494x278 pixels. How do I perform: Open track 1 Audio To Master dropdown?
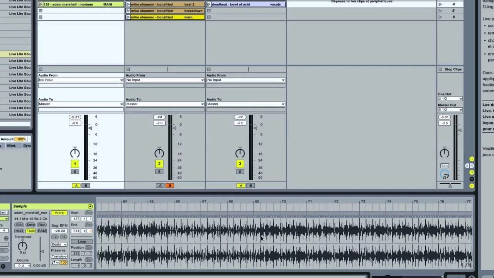pyautogui.click(x=81, y=104)
